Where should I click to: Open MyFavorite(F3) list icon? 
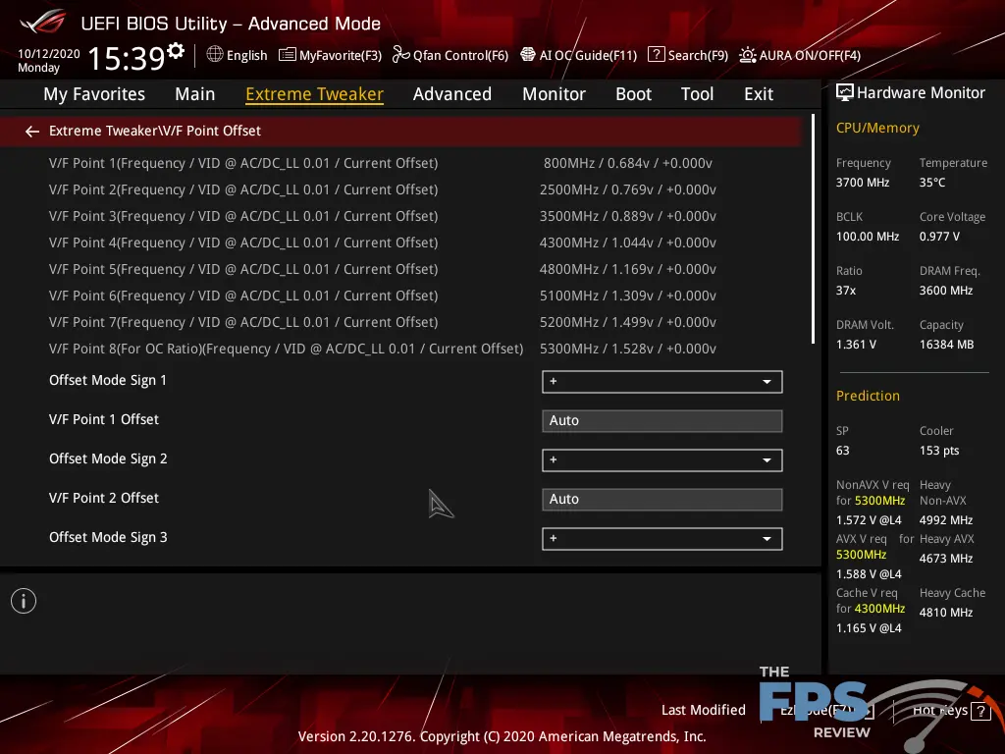(288, 55)
